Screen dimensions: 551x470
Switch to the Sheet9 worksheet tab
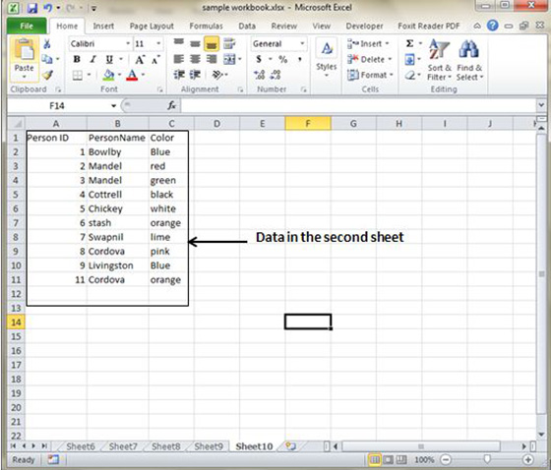point(209,446)
